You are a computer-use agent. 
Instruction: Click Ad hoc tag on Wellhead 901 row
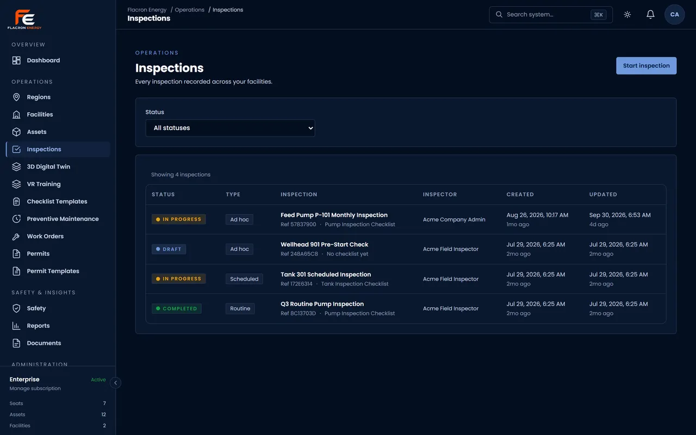pos(239,249)
